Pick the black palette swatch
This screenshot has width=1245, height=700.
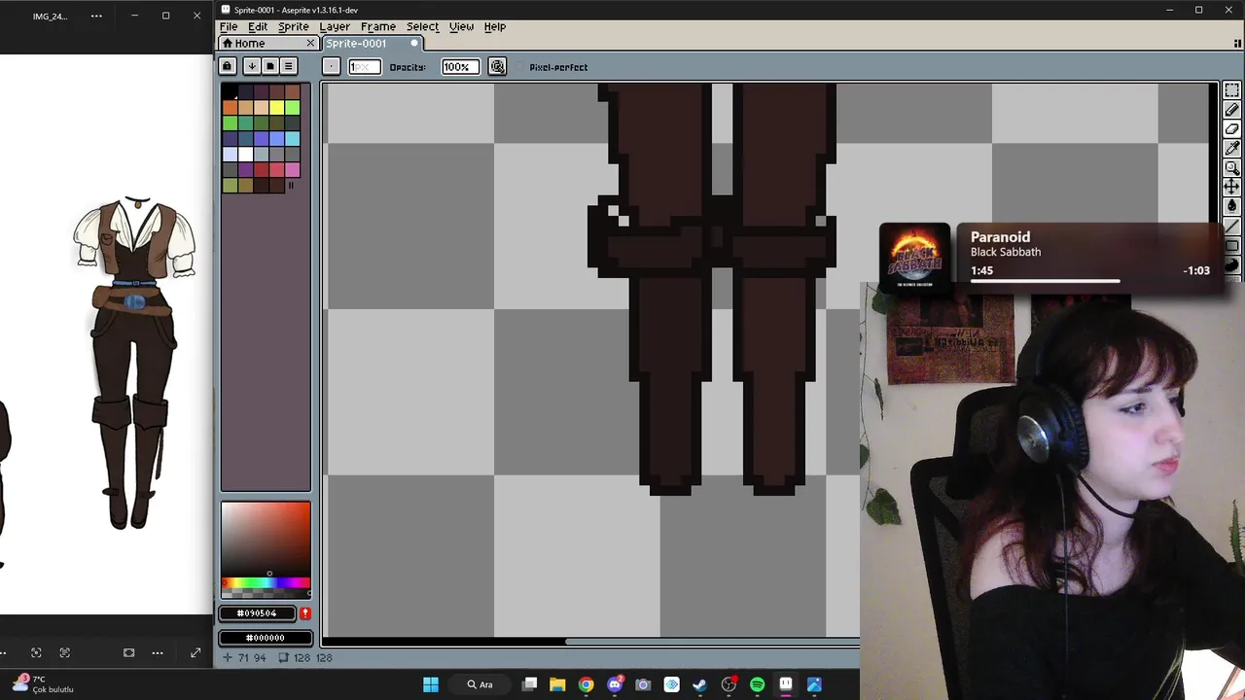pyautogui.click(x=231, y=91)
